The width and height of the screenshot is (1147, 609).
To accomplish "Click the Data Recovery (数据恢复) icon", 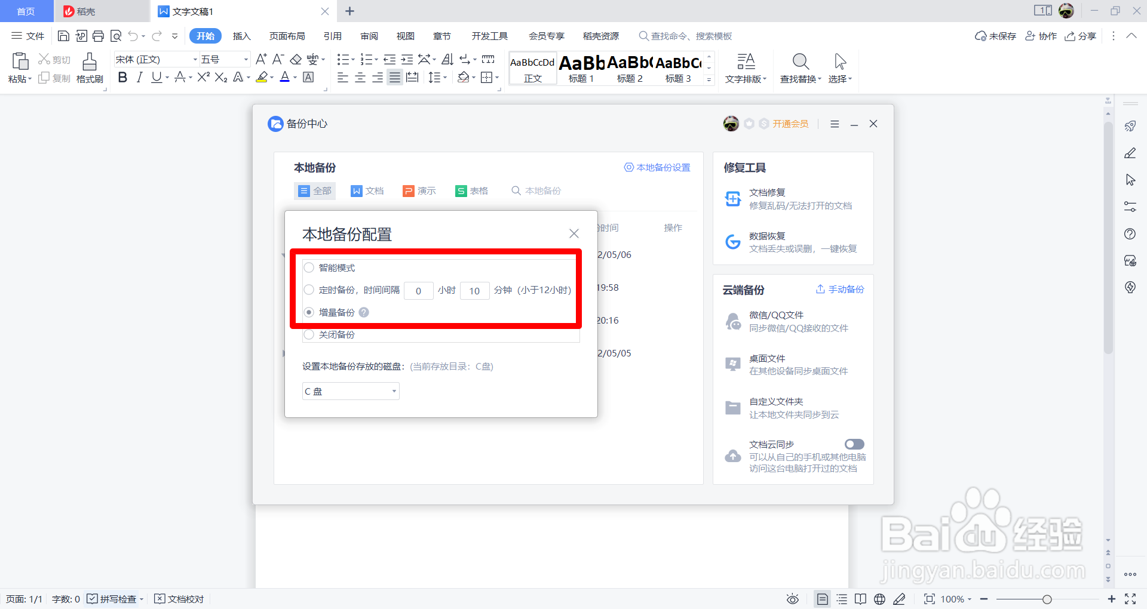I will (x=733, y=242).
